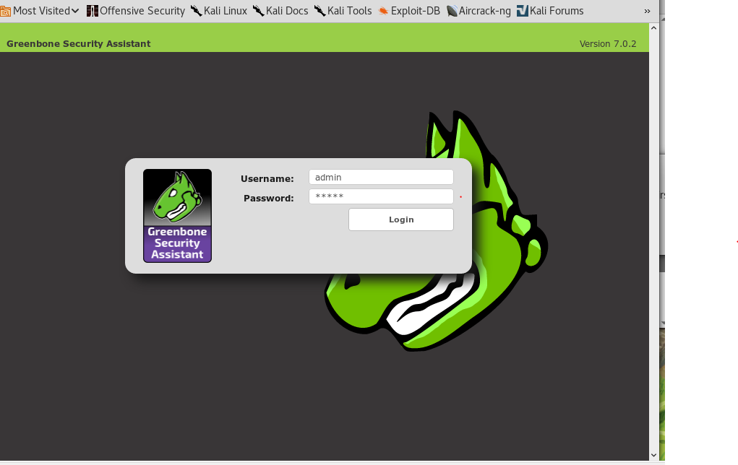Click the Most Visited folder icon
This screenshot has width=738, height=465.
[6, 11]
